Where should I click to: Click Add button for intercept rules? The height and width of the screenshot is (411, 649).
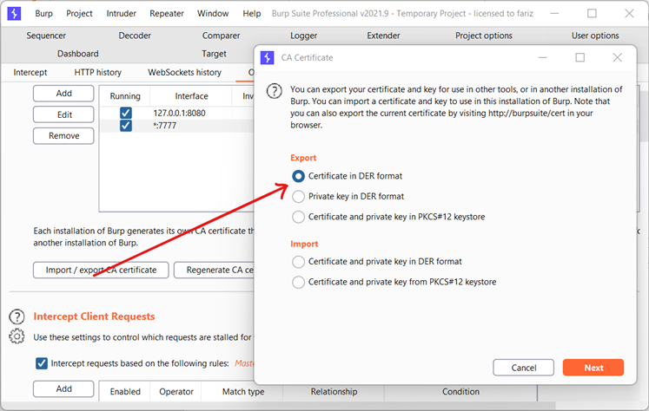[63, 389]
